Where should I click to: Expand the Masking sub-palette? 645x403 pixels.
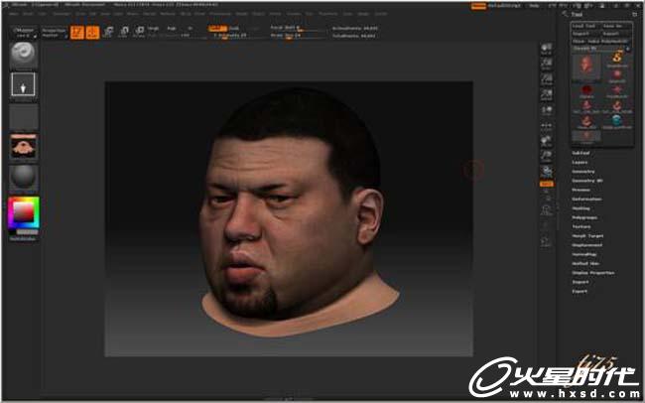point(580,208)
